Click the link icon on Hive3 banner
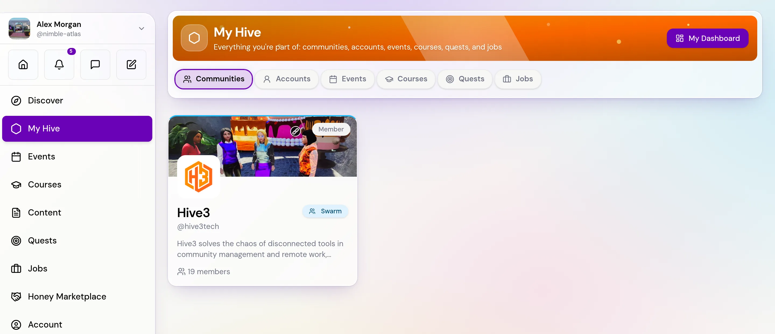 tap(295, 131)
